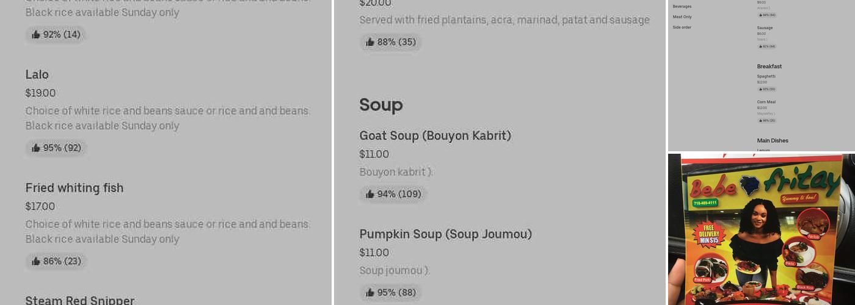Screen dimensions: 855x305
Task: Click thumbs-up icon on Goat Soup rating
Action: (x=370, y=195)
